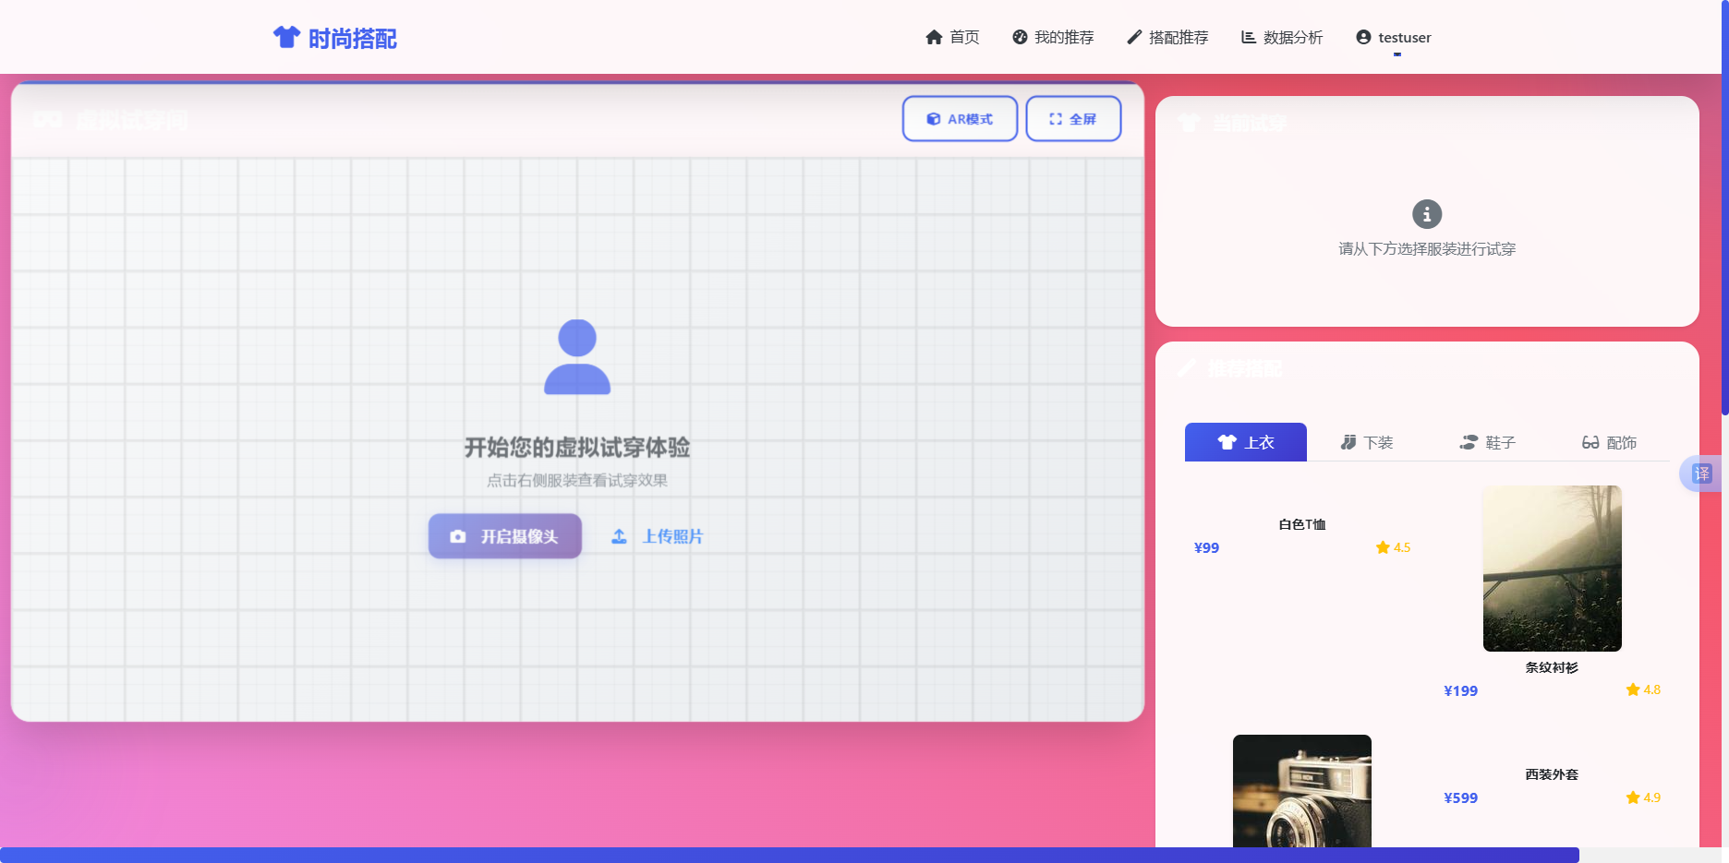Click the 请从下方选择服装进行试穿 message
The width and height of the screenshot is (1729, 863).
pos(1427,249)
